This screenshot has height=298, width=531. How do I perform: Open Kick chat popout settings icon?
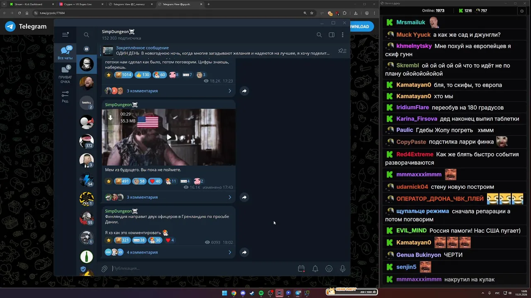click(522, 11)
